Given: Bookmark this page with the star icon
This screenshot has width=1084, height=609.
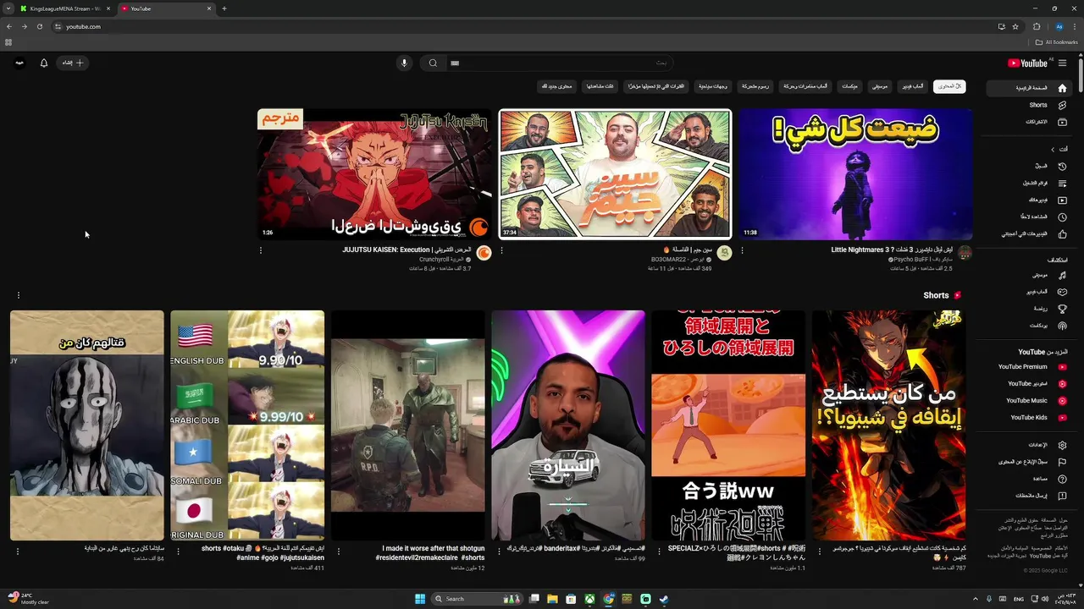Looking at the screenshot, I should pyautogui.click(x=1015, y=26).
